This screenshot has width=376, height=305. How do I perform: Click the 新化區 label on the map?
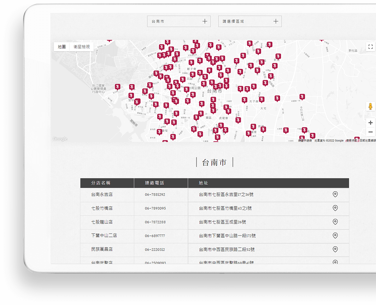[353, 50]
